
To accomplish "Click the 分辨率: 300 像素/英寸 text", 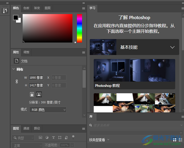I will click(45, 102).
